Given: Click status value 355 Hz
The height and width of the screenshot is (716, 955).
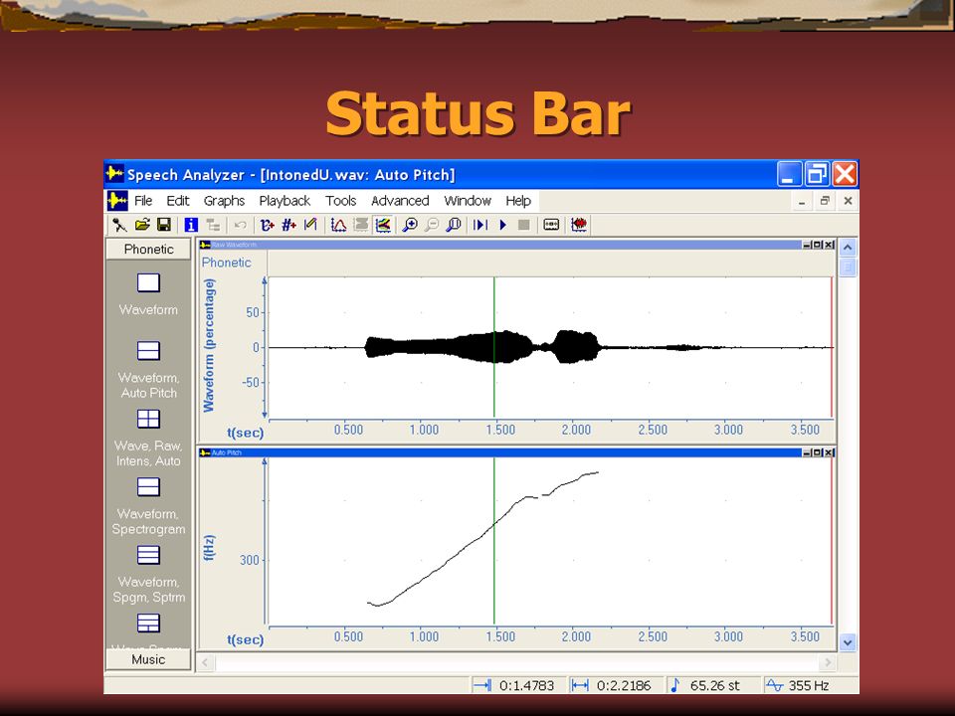Looking at the screenshot, I should [x=809, y=685].
